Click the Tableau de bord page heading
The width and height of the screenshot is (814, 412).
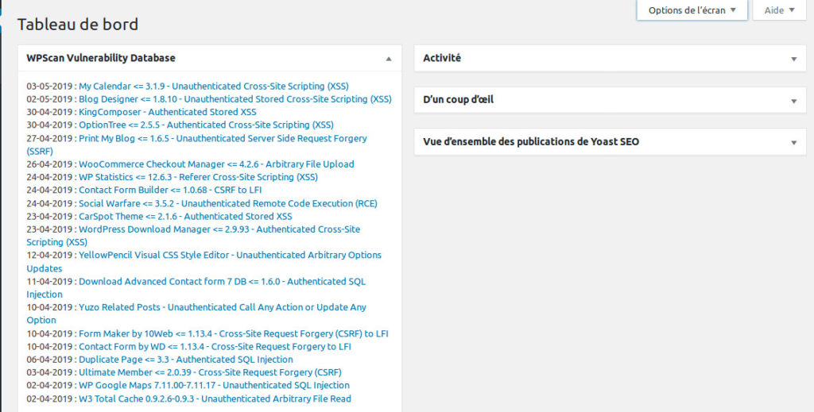coord(78,25)
